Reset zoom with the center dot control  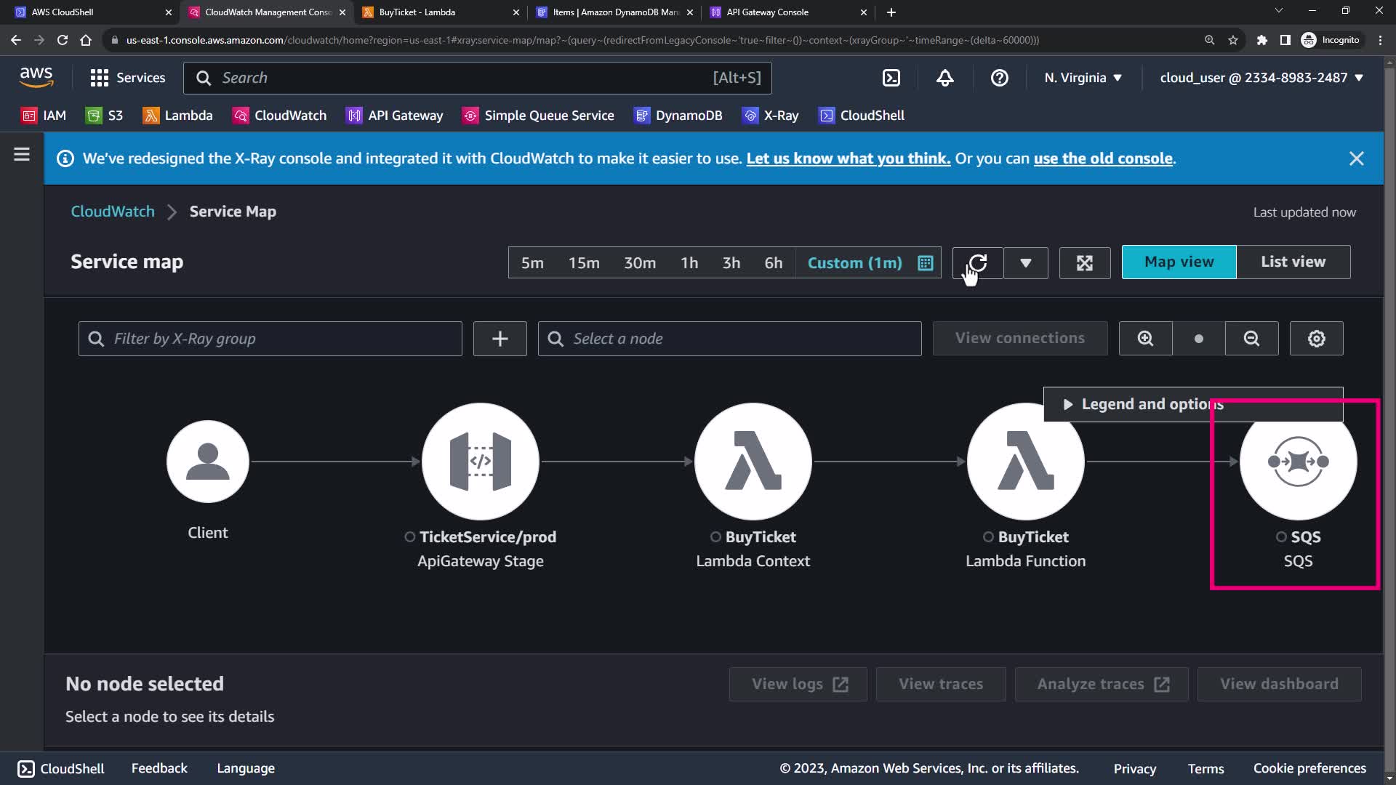coord(1198,339)
